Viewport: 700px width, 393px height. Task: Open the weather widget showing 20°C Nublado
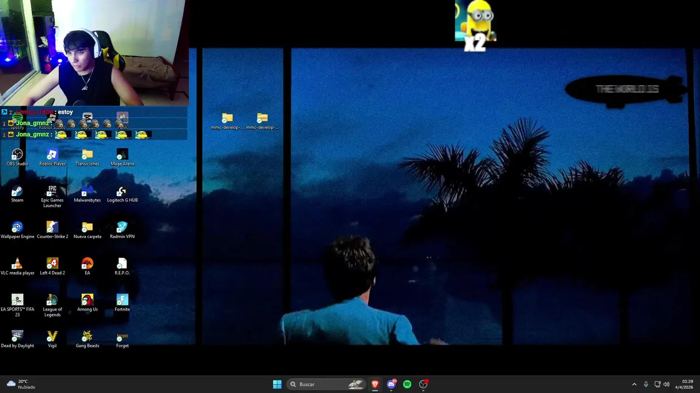[21, 384]
